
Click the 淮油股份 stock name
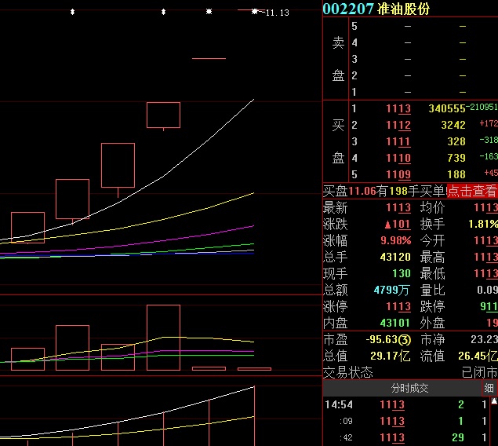tap(403, 9)
